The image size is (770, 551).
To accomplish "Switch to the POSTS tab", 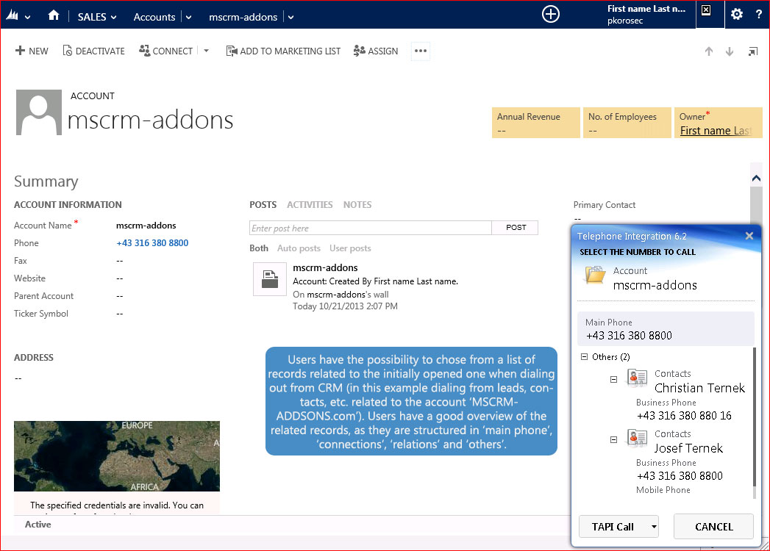I will (x=263, y=204).
